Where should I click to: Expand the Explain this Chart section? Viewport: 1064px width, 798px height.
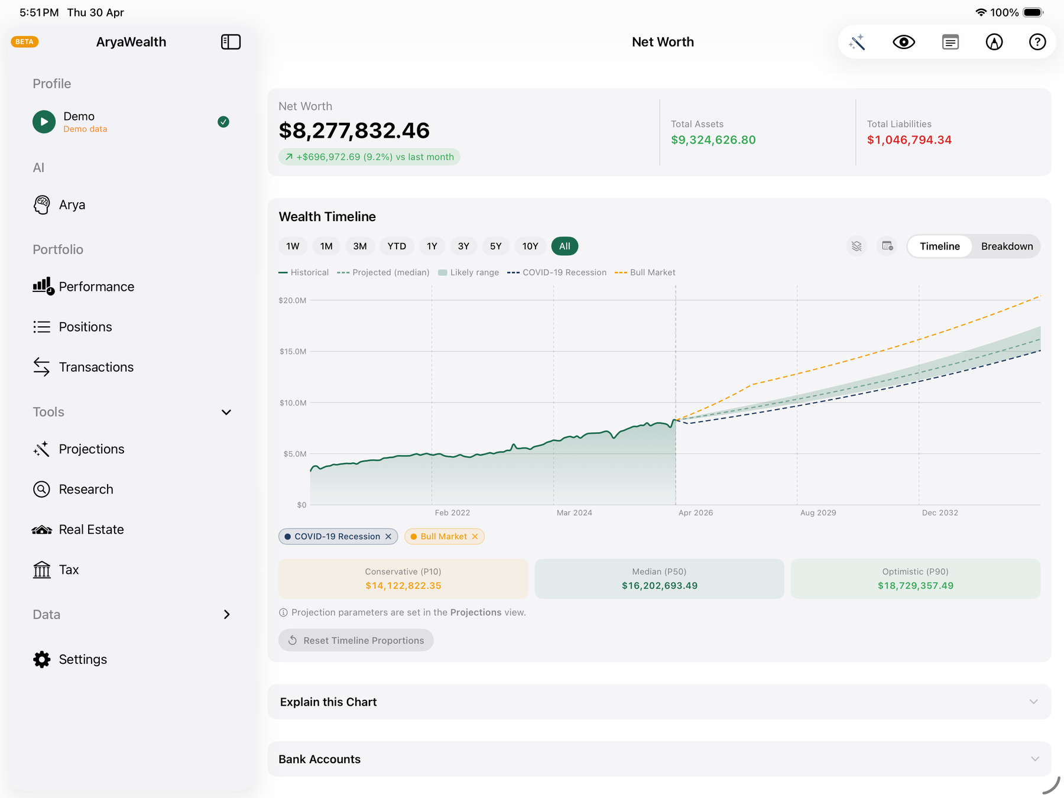(x=659, y=702)
